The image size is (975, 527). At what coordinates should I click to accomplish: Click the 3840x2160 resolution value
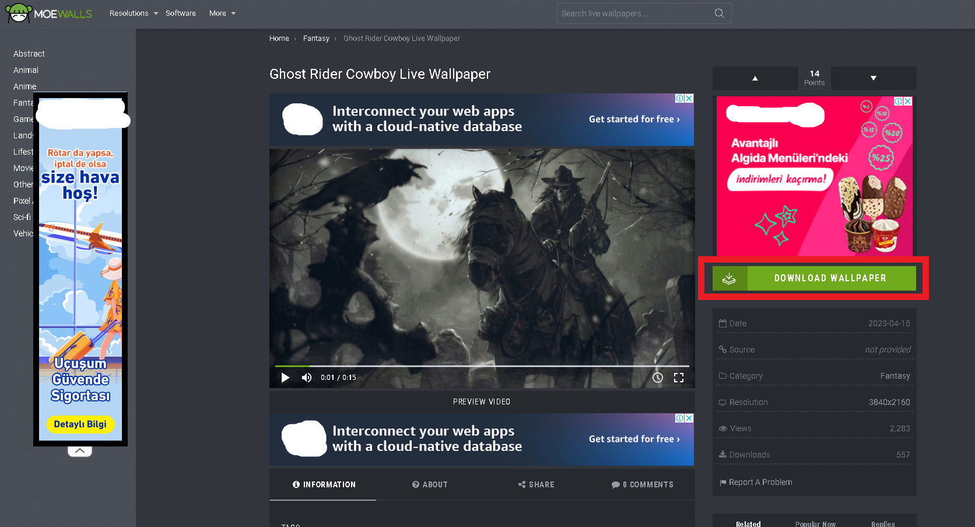click(889, 402)
